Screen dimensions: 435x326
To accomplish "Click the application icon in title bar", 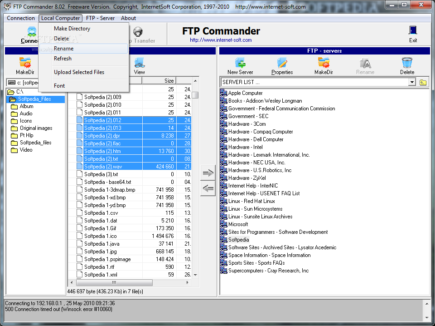I will (7, 6).
